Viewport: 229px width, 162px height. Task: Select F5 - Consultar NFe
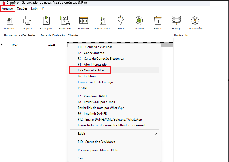pyautogui.click(x=91, y=70)
